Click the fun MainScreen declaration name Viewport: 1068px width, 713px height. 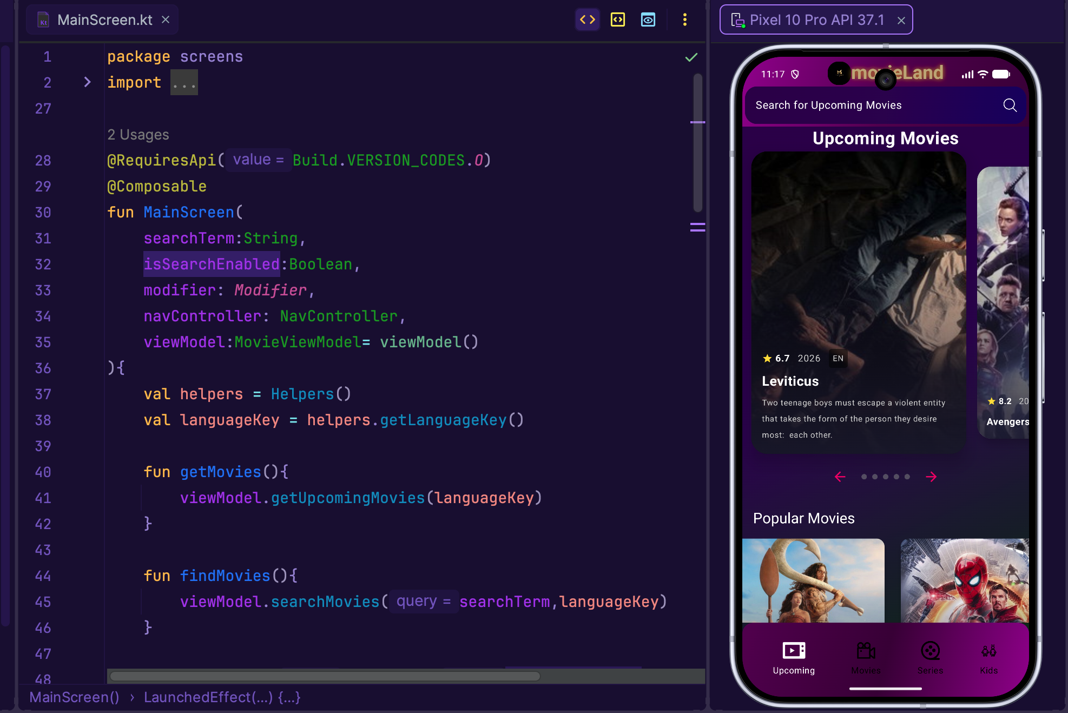point(189,212)
